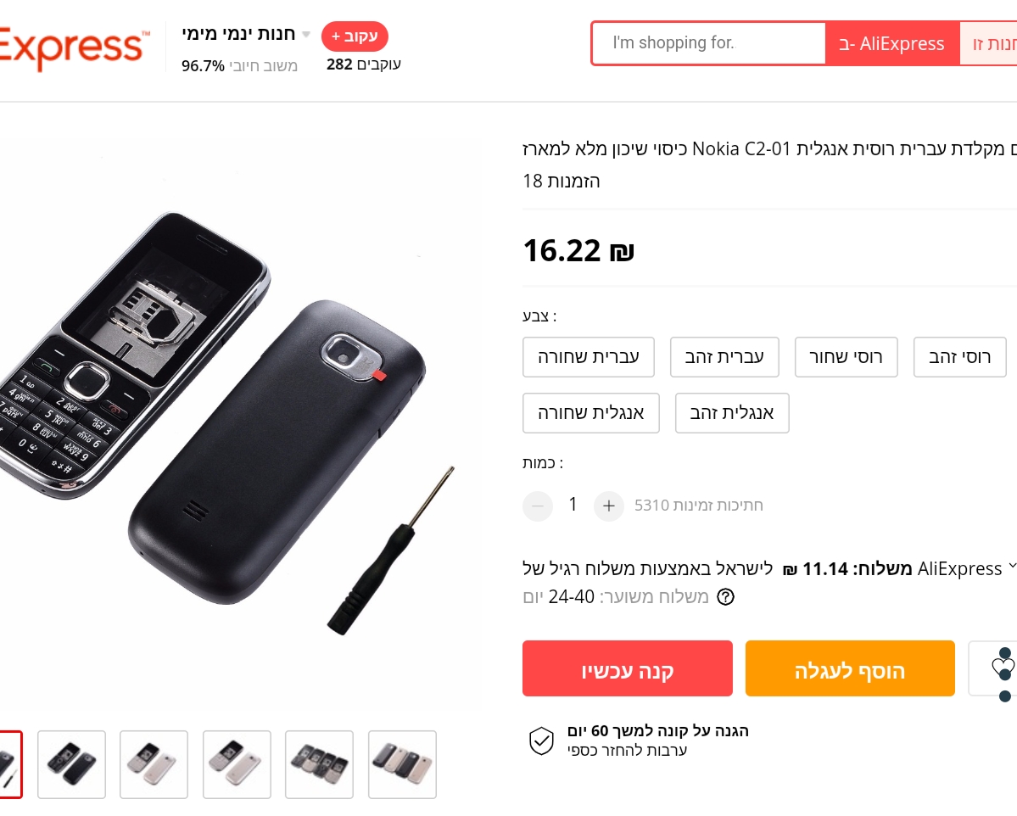Decrease quantity with the minus button
This screenshot has height=816, width=1017.
pyautogui.click(x=537, y=506)
